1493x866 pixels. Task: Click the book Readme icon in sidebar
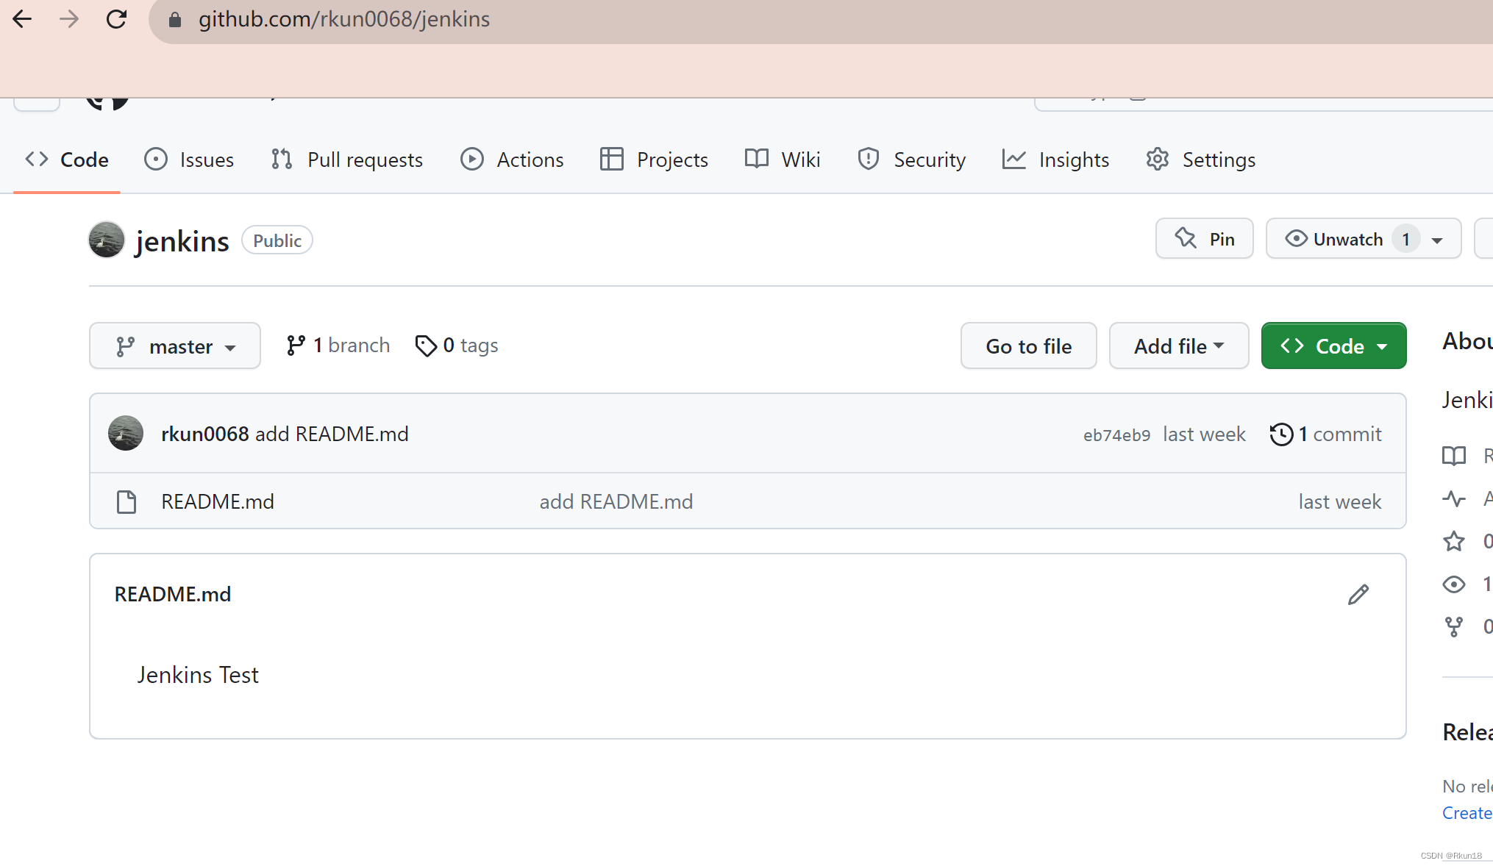[1454, 456]
